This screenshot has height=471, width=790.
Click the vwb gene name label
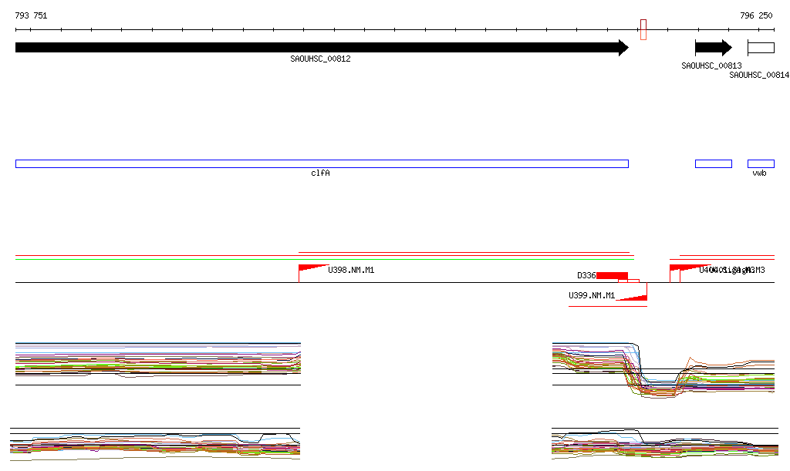(760, 173)
